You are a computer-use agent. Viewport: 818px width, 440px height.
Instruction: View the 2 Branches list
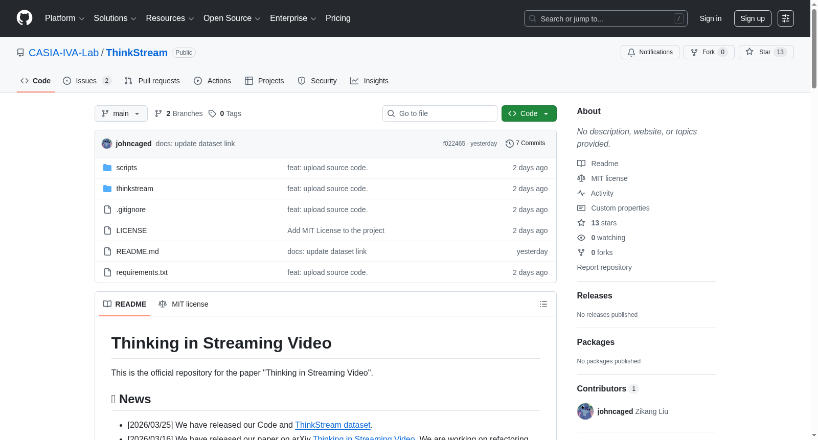pos(178,113)
